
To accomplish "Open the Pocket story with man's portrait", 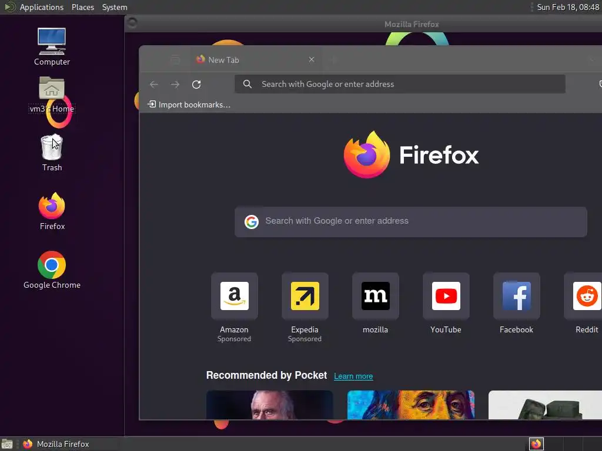I will point(269,405).
